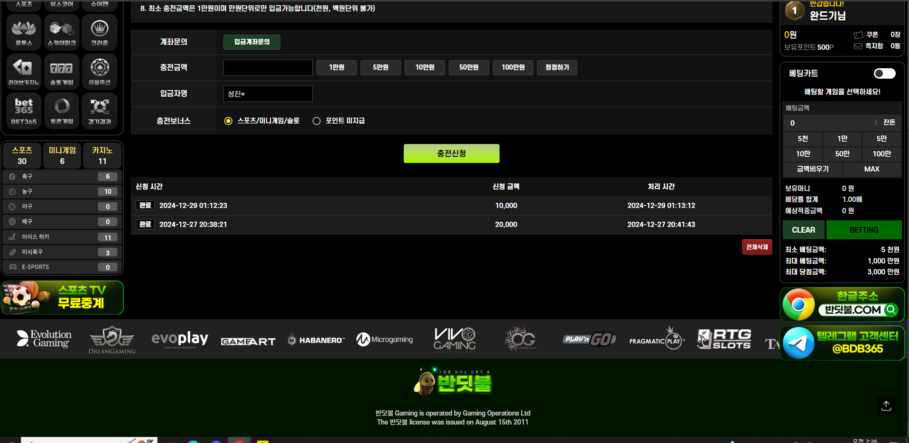909x443 pixels.
Task: Switch to the 스포츠 30 tab
Action: coord(22,155)
